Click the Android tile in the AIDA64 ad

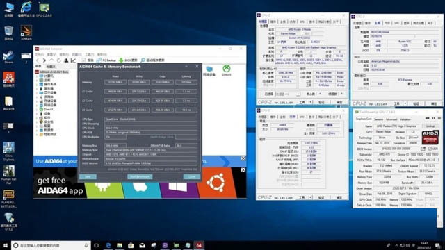(x=104, y=190)
